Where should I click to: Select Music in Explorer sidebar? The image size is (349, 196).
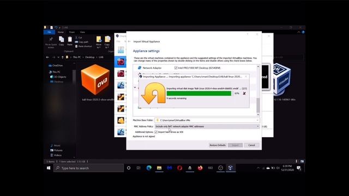[56, 145]
